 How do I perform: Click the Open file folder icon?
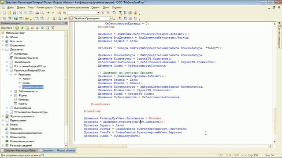9,13
